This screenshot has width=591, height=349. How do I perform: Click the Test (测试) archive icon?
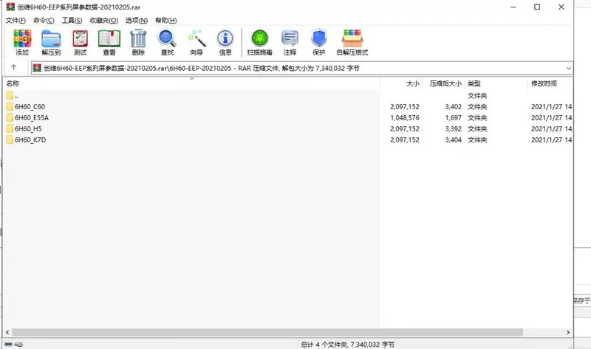[80, 38]
